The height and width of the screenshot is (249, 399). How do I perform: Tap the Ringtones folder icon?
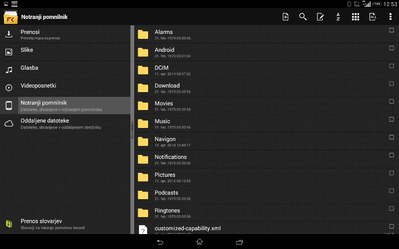coord(143,213)
